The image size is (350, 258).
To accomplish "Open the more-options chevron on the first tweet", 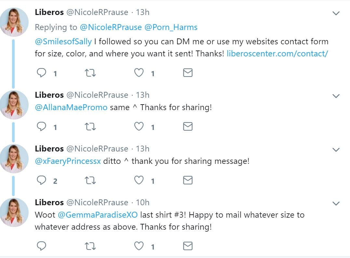I will point(336,13).
